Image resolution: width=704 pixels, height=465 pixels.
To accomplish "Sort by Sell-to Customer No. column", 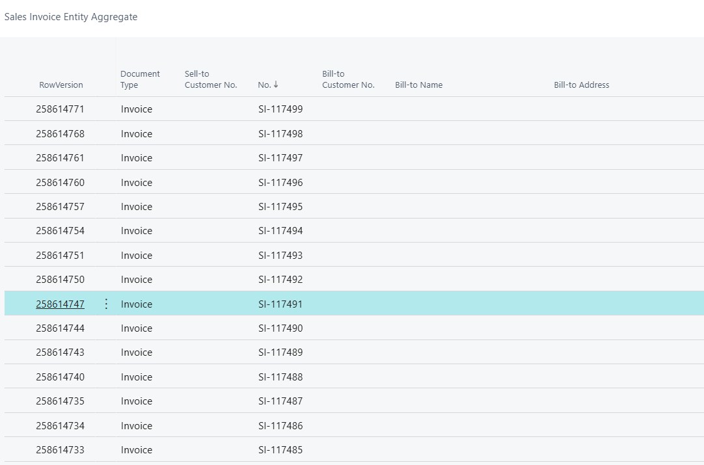I will [x=211, y=79].
